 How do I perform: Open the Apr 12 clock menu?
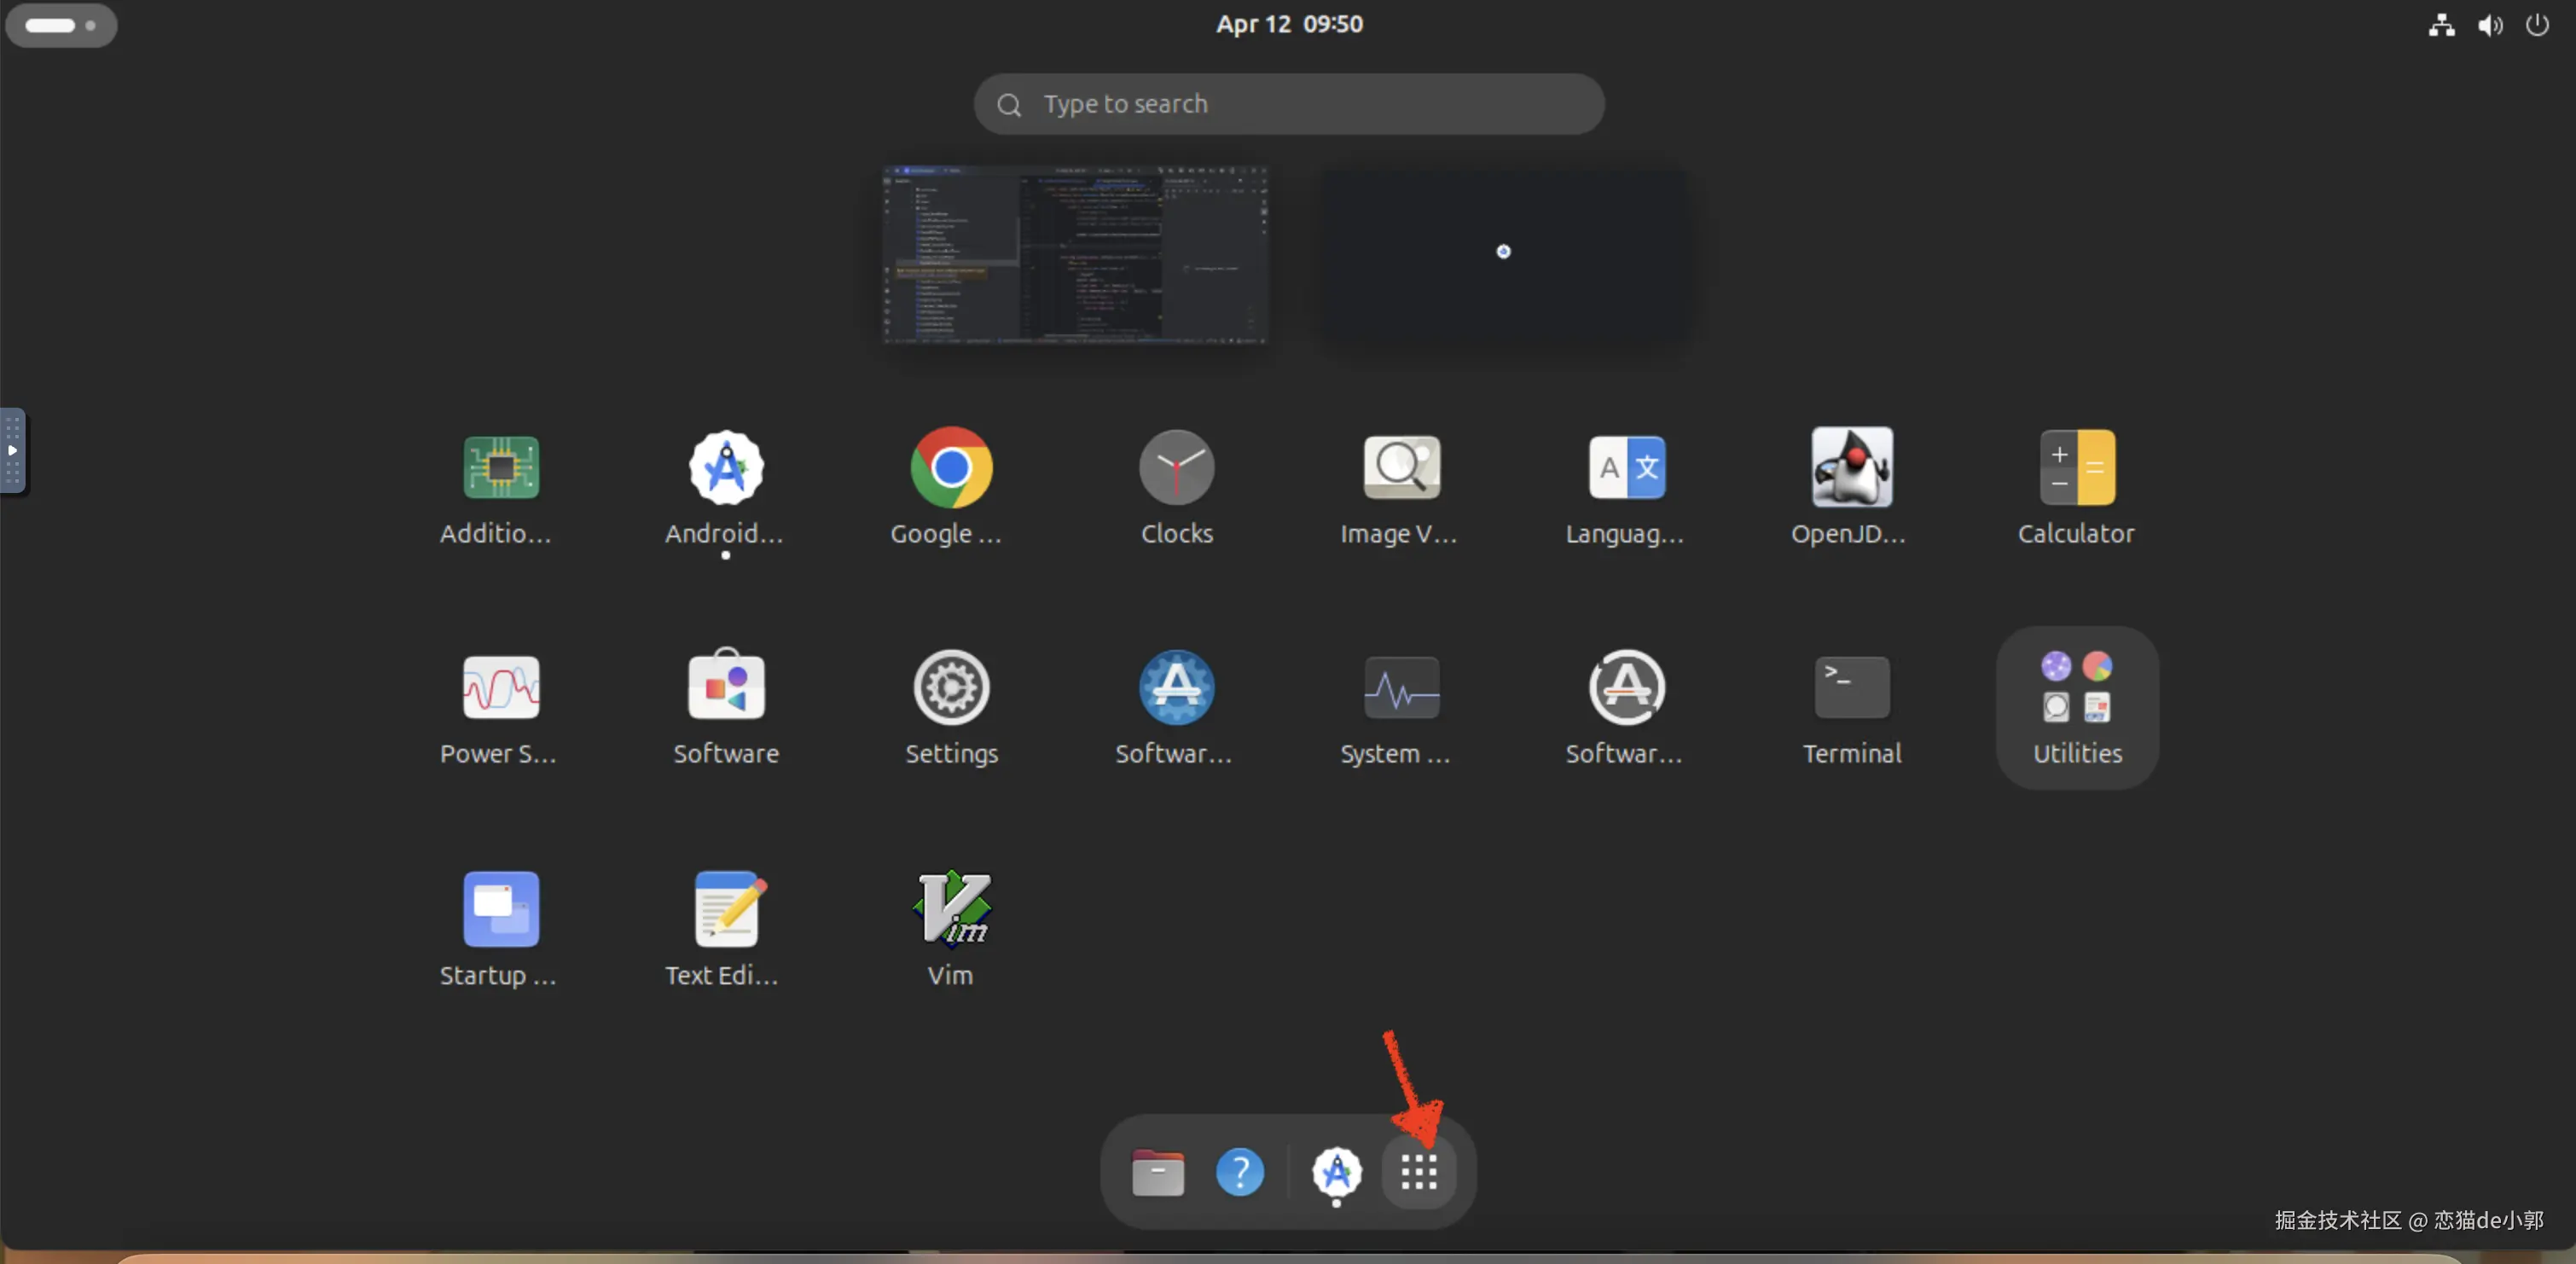pyautogui.click(x=1288, y=24)
